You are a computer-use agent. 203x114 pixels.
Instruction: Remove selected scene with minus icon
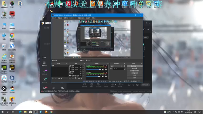[56, 78]
